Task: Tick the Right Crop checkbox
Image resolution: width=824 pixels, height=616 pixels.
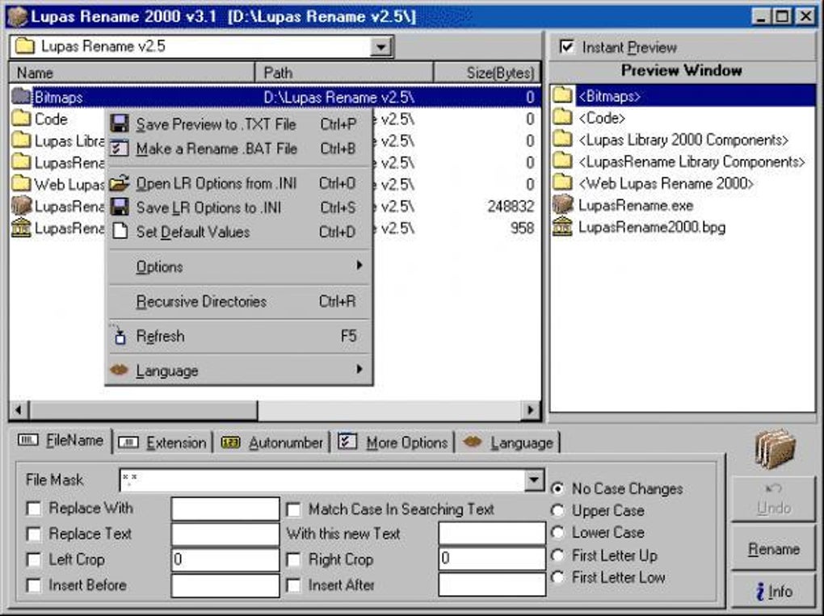Action: (293, 559)
